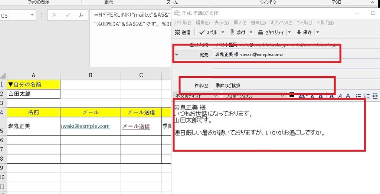This screenshot has height=194, width=380.
Task: Click the 保存 save button
Action: (x=304, y=32)
